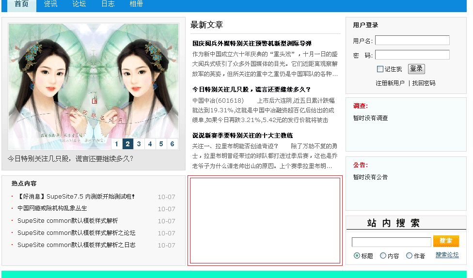Viewport: 473px width, 278px height.
Task: Open article 今日特别关注几只股，谎言还要继续多久？ headline
Action: pos(251,90)
